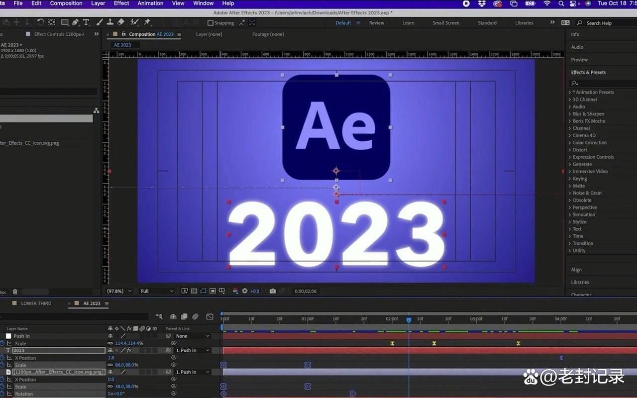Toggle timeline Motion Blur enable icon
The width and height of the screenshot is (637, 398).
tap(195, 316)
